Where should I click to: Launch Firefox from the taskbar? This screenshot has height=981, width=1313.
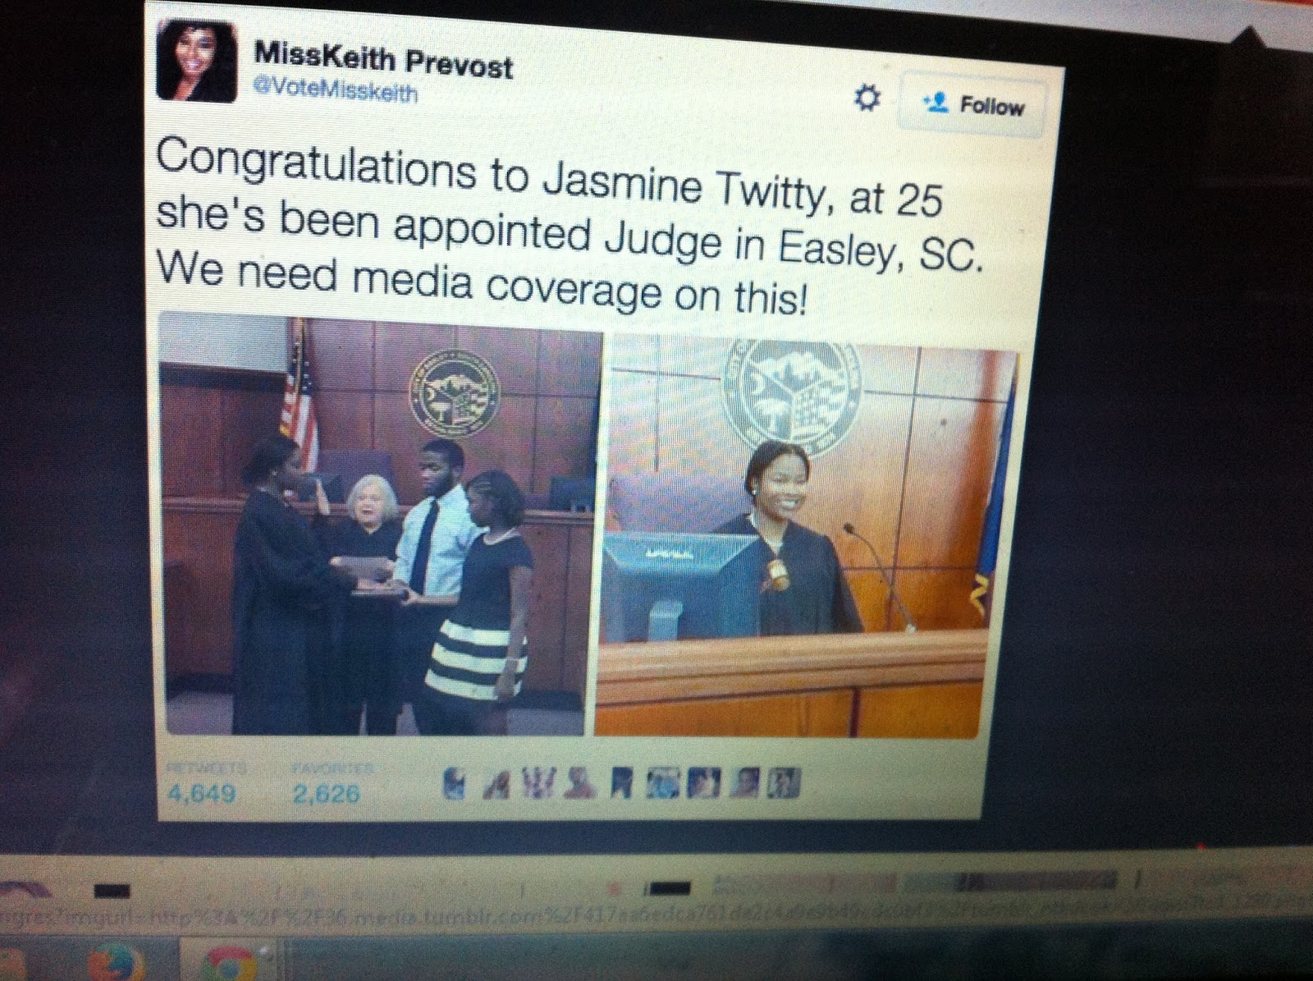click(x=117, y=963)
